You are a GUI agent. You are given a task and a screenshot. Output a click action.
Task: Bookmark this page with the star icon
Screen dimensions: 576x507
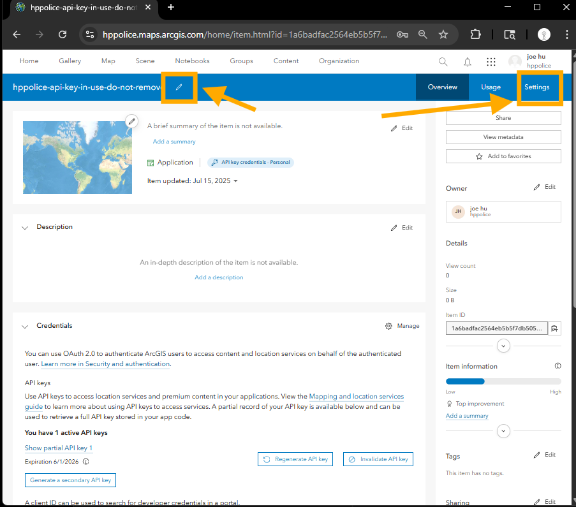[443, 34]
